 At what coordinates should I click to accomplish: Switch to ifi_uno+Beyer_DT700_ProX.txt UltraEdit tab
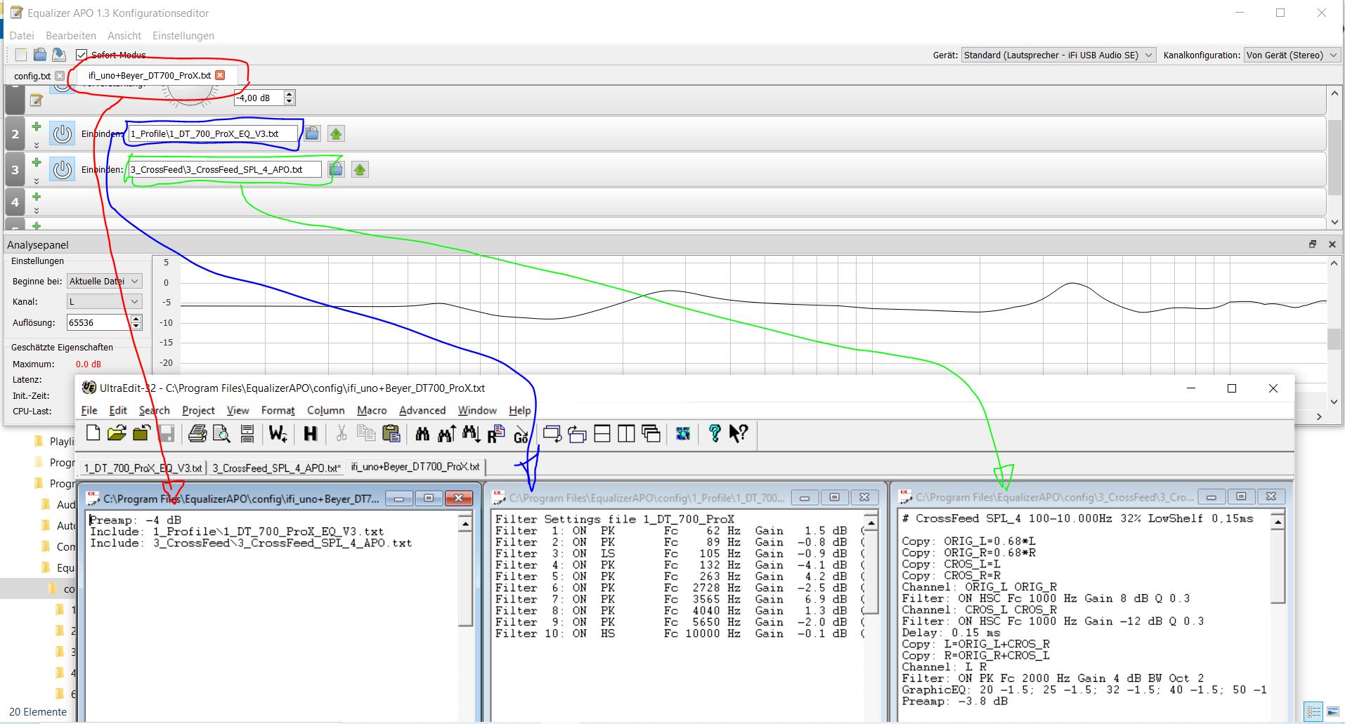tap(415, 467)
